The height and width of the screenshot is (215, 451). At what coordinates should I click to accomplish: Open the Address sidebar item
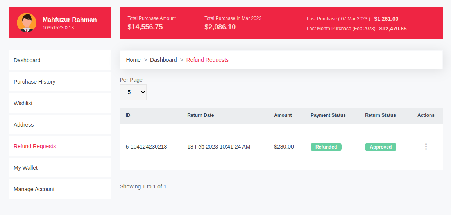click(x=24, y=125)
